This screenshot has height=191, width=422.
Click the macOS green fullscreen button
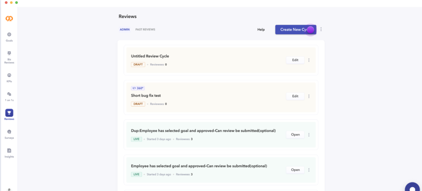[x=16, y=2]
